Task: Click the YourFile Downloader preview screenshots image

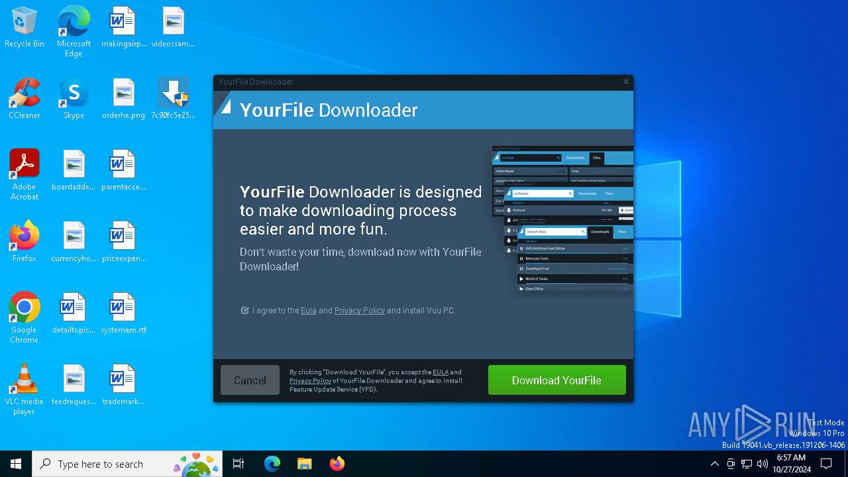Action: [562, 221]
